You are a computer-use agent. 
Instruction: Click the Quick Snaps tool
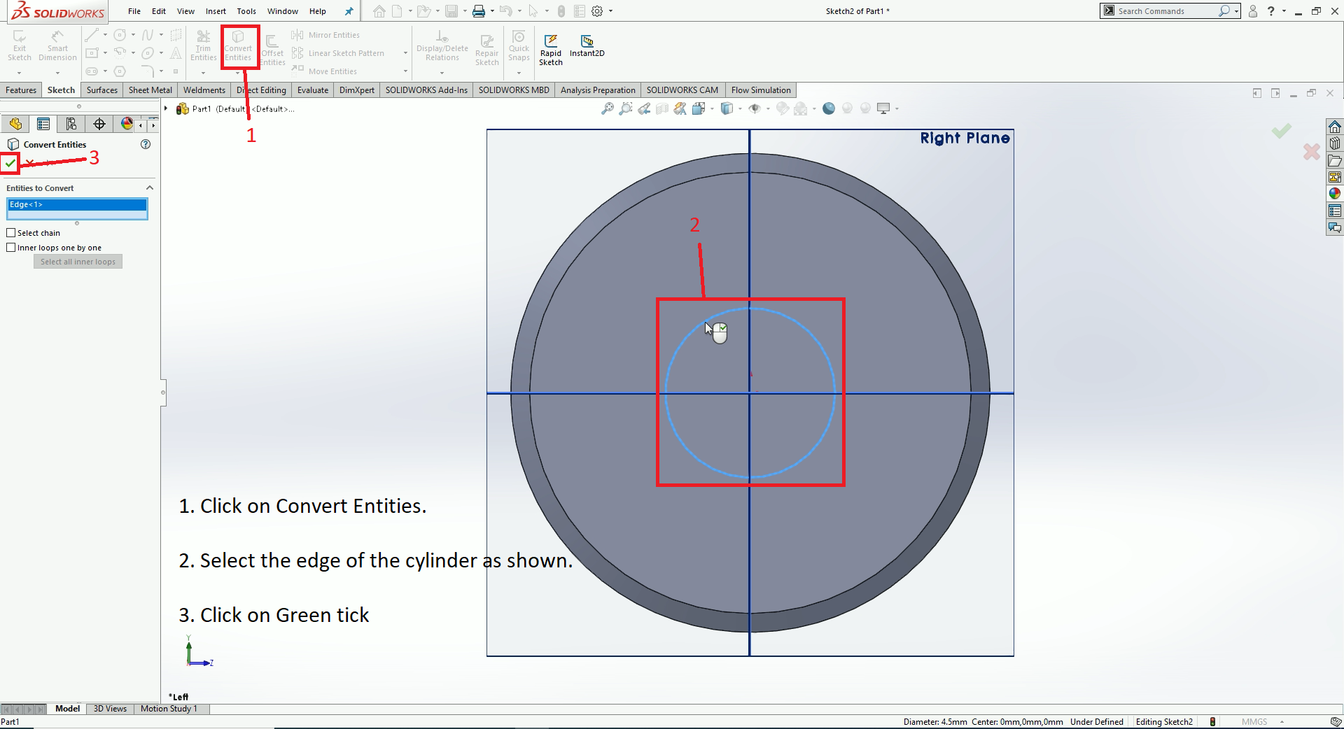point(519,46)
